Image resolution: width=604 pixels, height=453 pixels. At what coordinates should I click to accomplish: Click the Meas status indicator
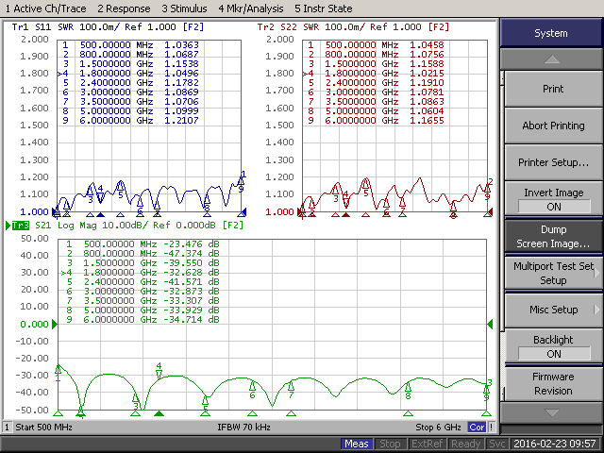click(x=357, y=444)
